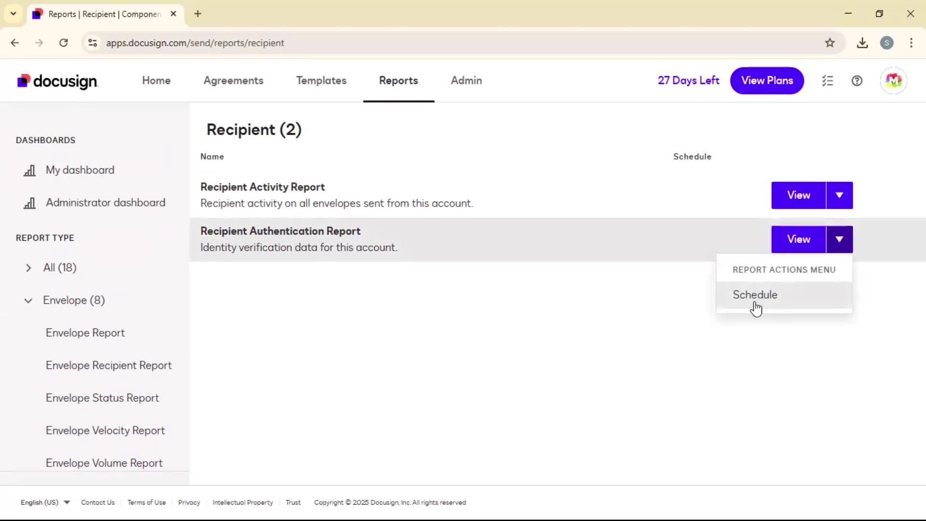The width and height of the screenshot is (926, 521).
Task: Expand the All (18) report type
Action: point(28,268)
